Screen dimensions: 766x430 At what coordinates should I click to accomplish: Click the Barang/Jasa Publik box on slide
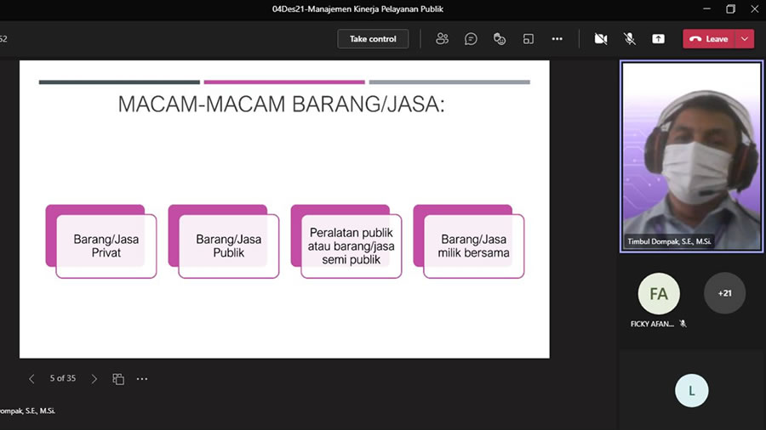[228, 246]
